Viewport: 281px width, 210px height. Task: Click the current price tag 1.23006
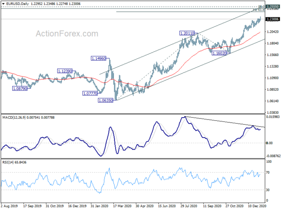tap(273, 19)
